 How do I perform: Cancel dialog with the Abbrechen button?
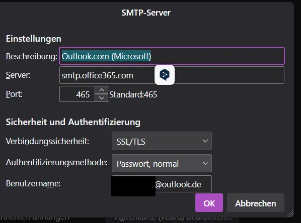256,203
